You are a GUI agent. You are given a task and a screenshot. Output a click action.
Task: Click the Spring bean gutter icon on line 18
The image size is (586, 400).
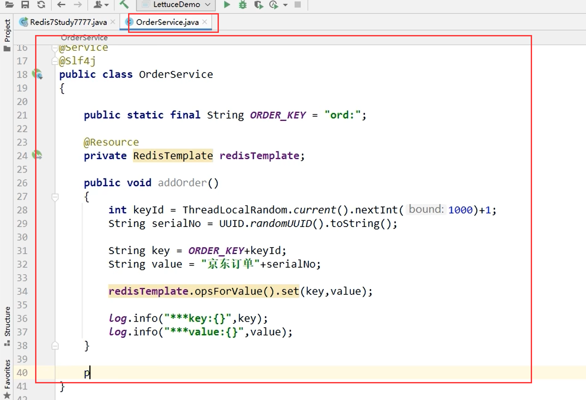pyautogui.click(x=38, y=74)
